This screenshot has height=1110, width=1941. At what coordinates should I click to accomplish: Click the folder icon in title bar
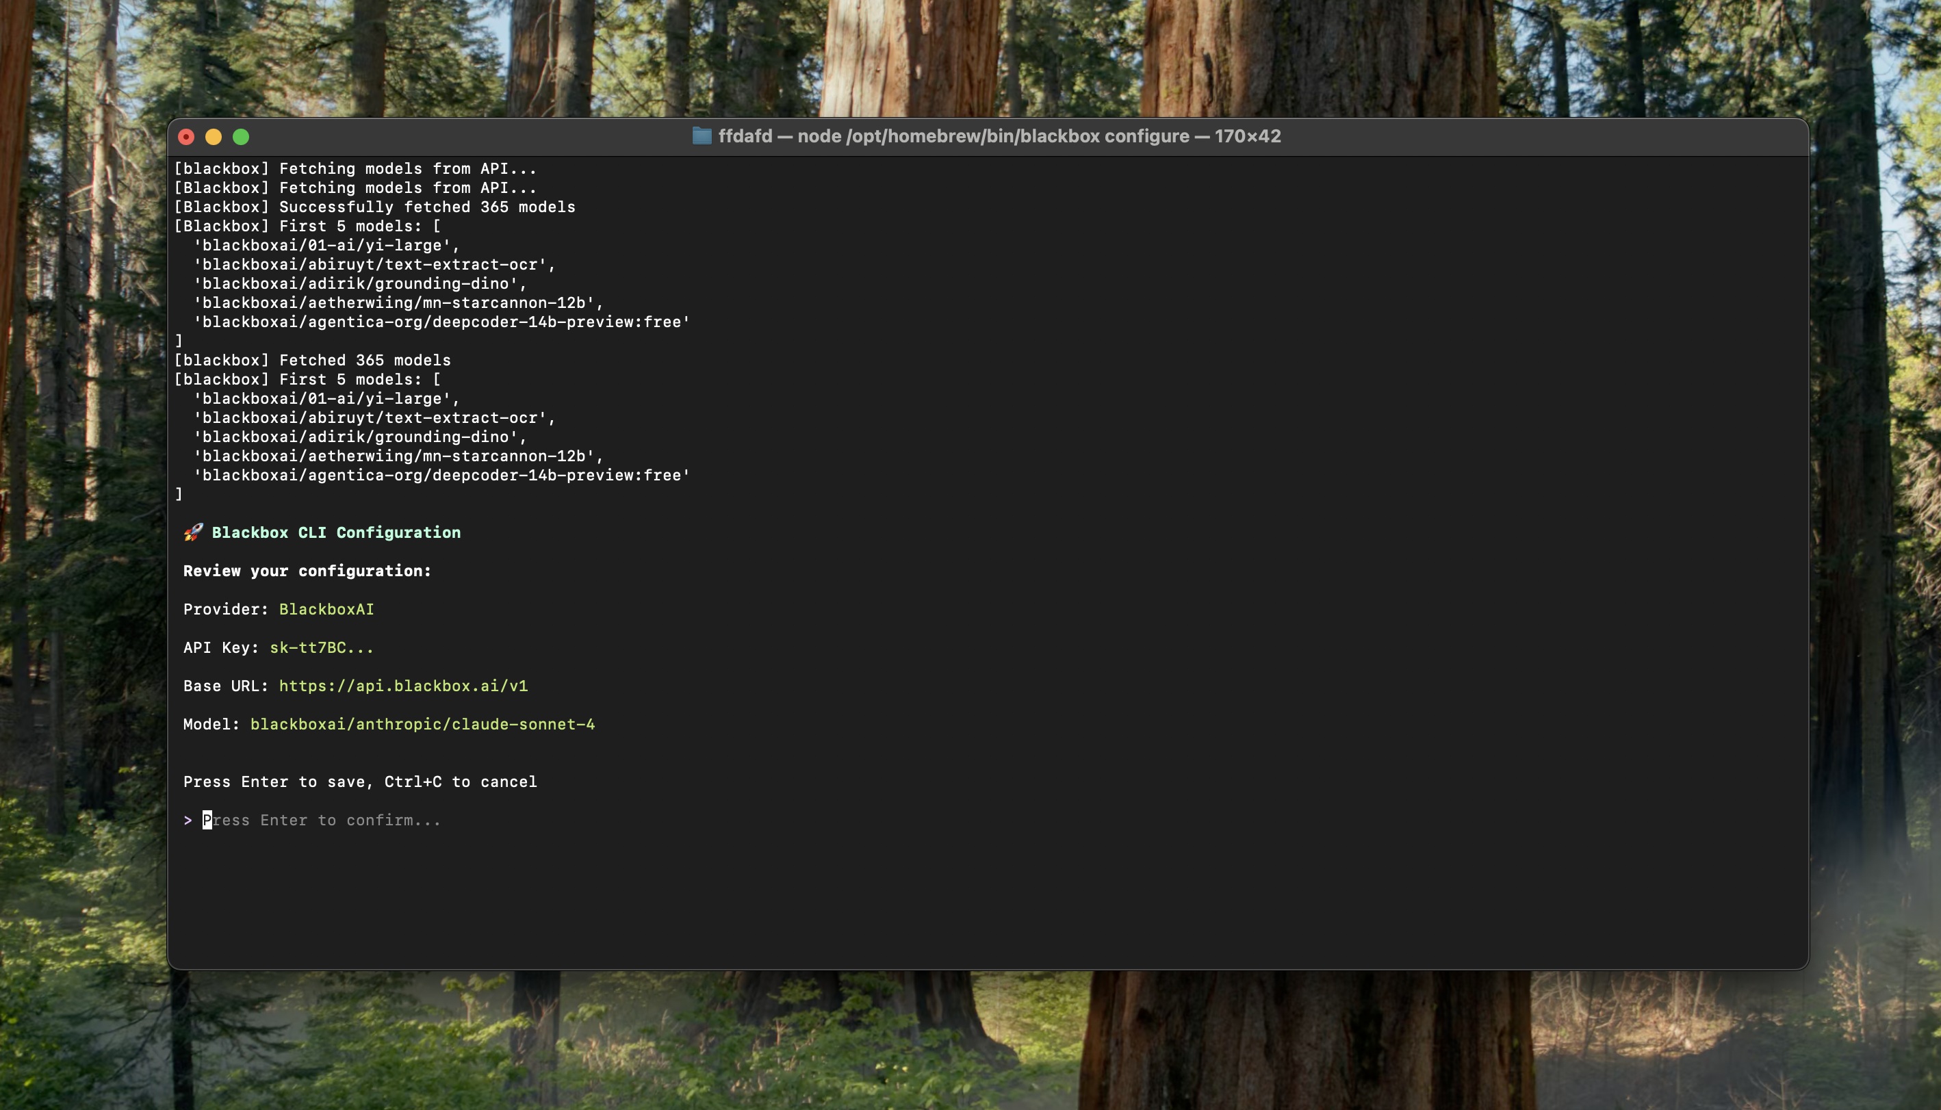[702, 135]
